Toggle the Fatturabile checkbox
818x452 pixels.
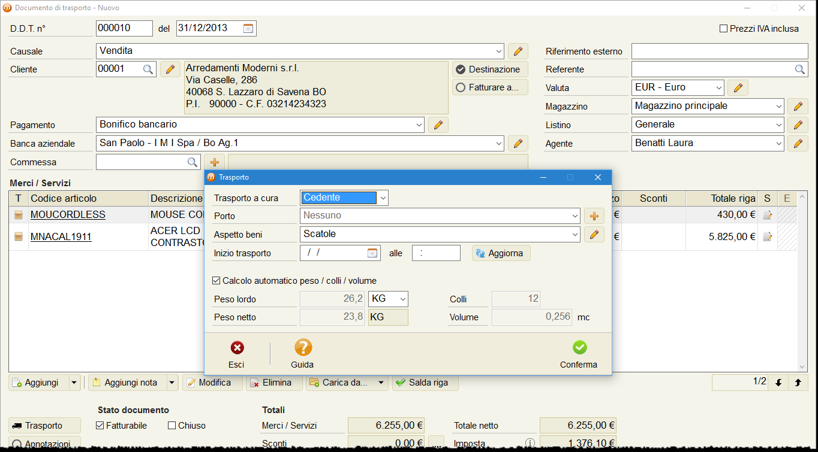pyautogui.click(x=100, y=426)
